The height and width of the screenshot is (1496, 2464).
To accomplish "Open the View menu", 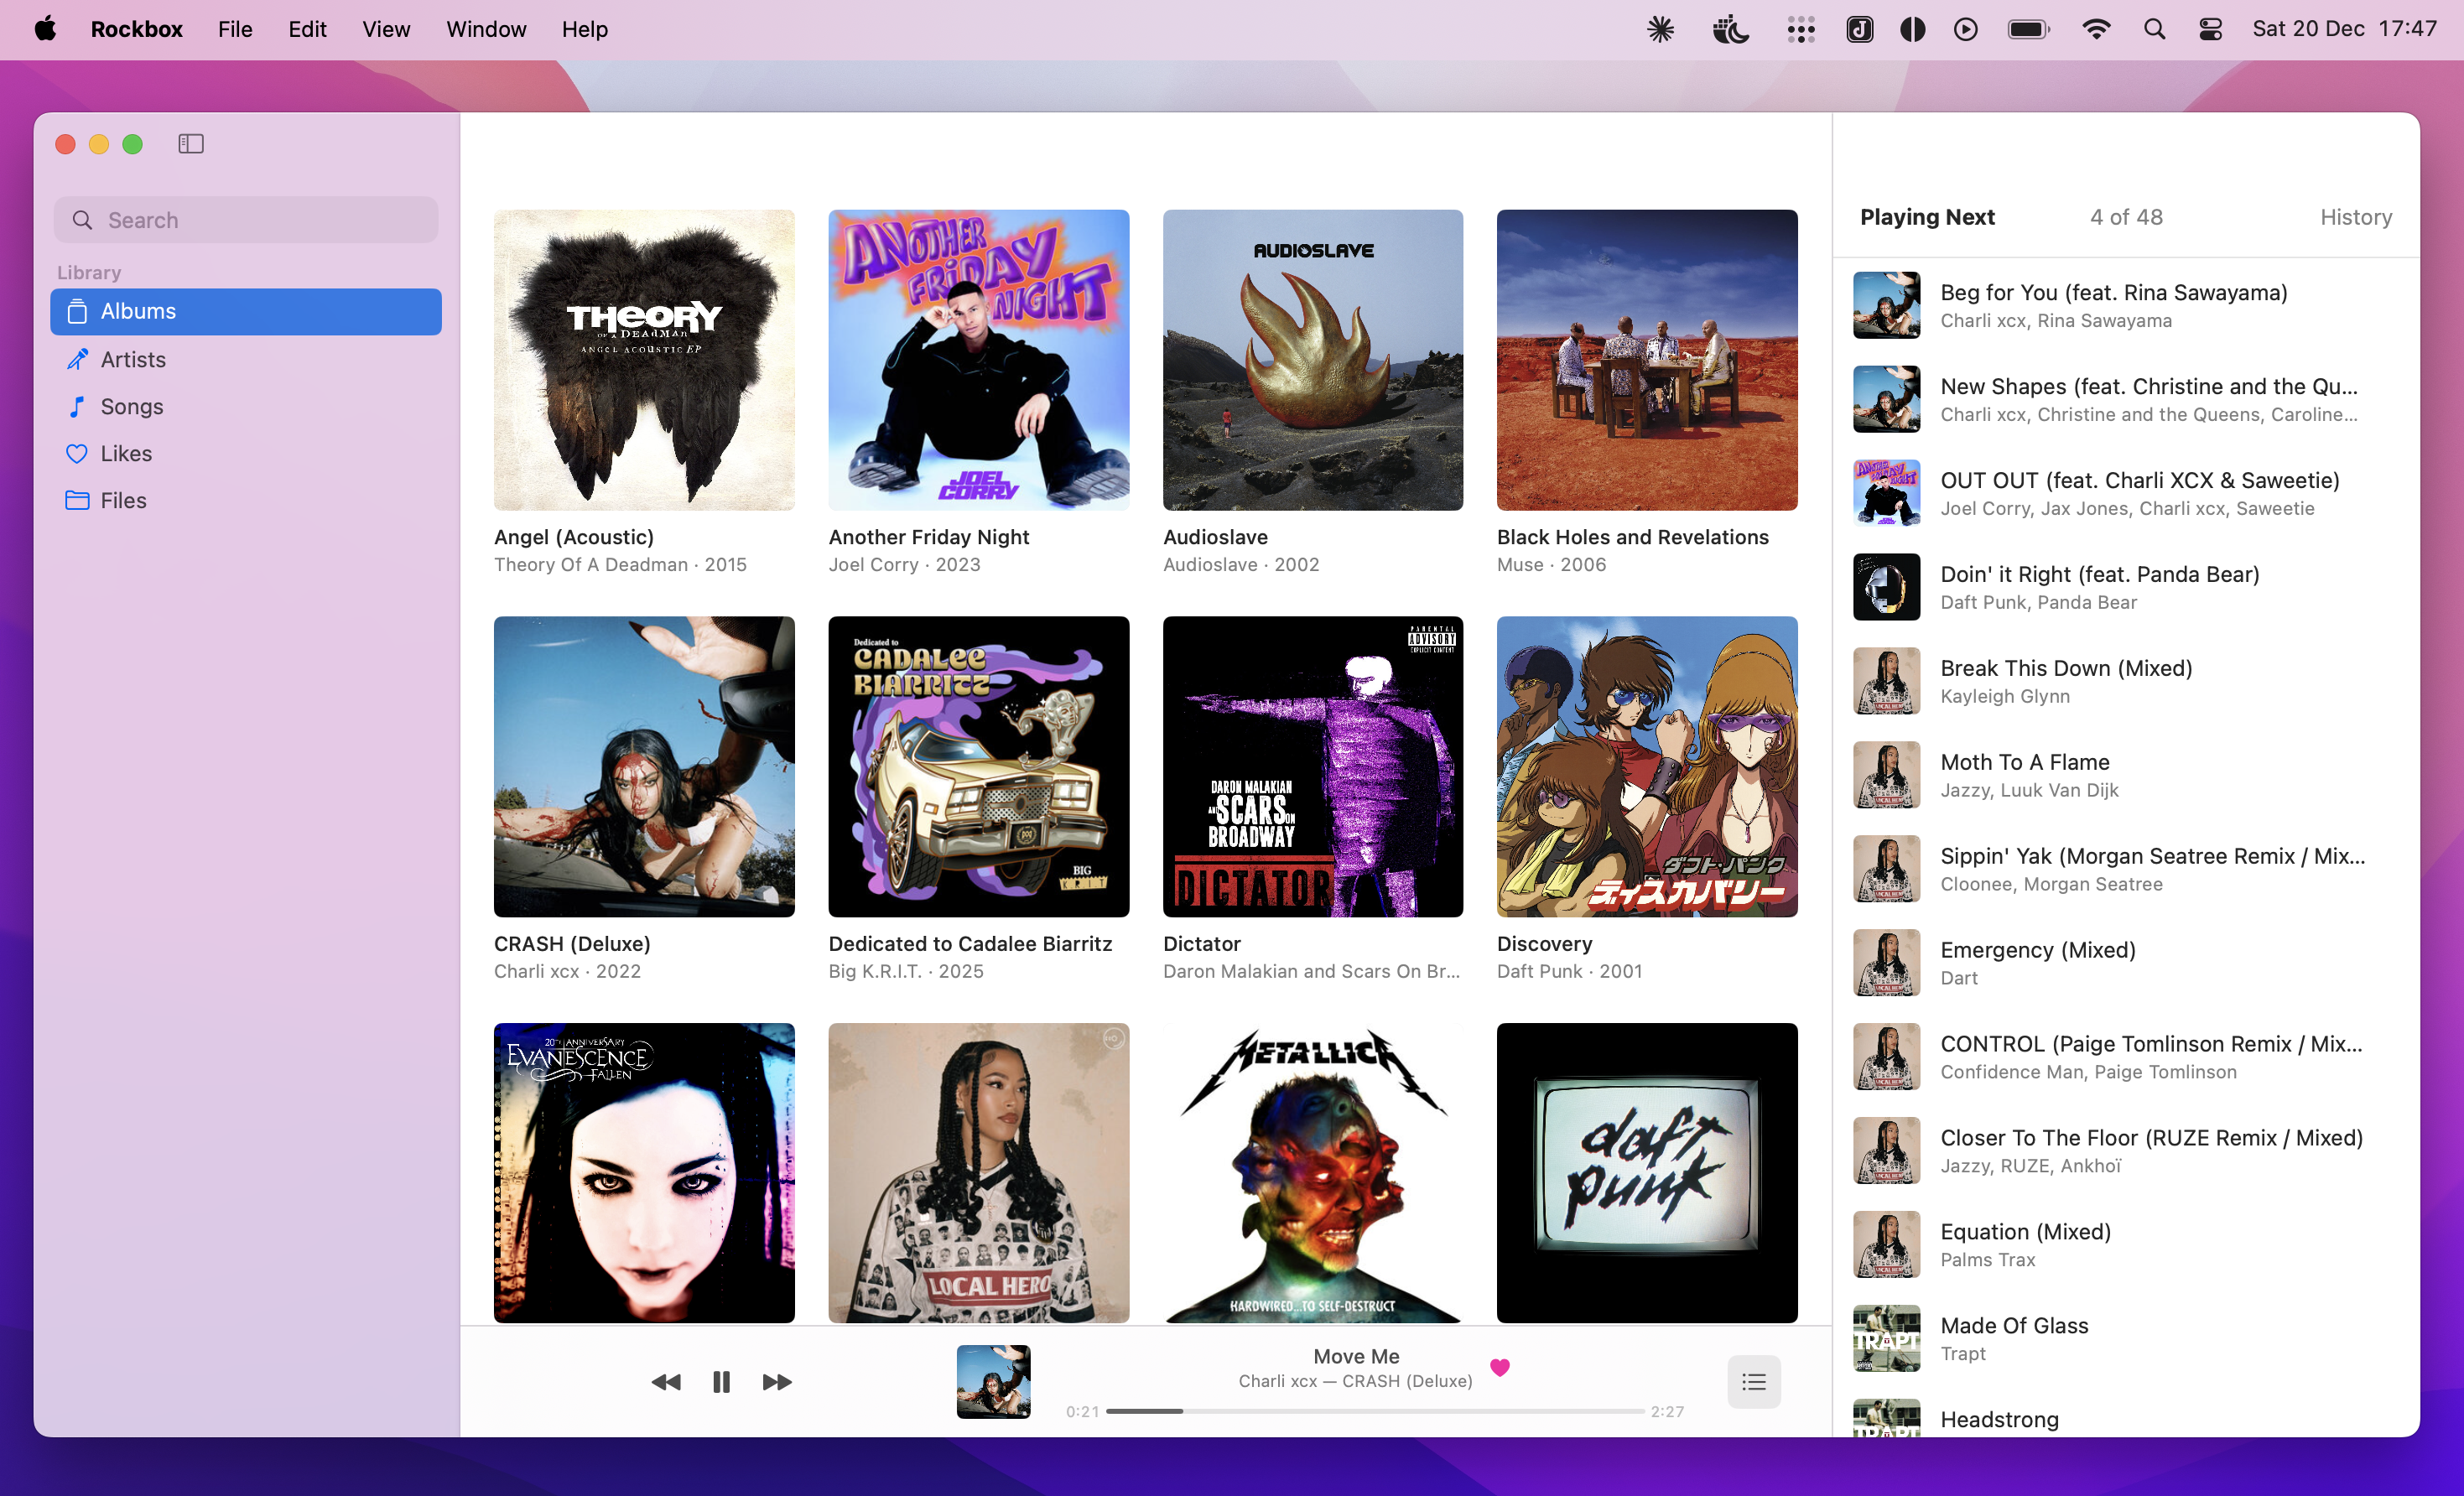I will coord(385,29).
